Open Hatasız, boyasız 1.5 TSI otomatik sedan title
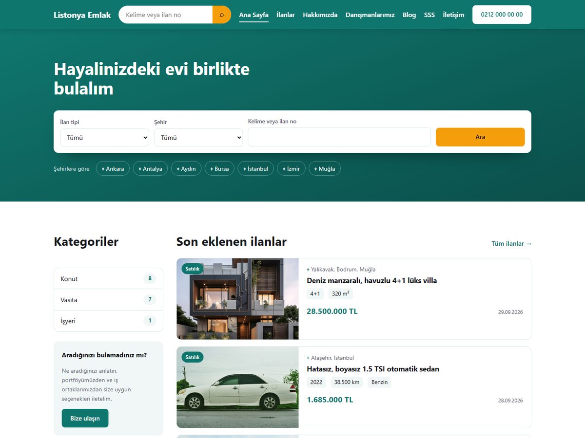Image resolution: width=585 pixels, height=438 pixels. pos(373,369)
